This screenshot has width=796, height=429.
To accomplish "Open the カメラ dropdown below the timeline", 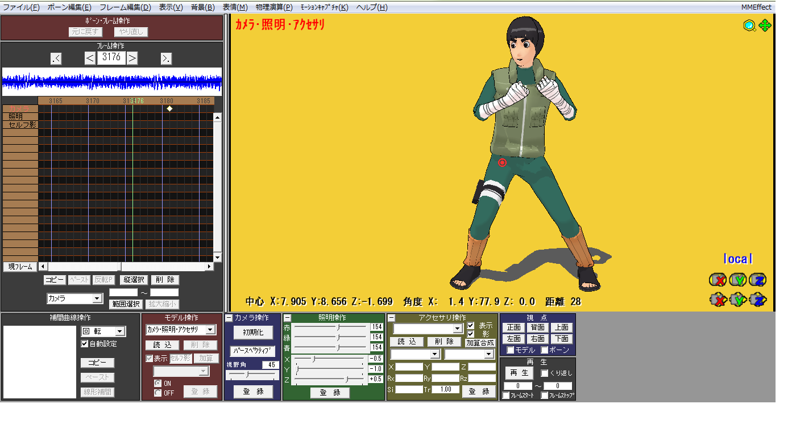I will pyautogui.click(x=74, y=298).
